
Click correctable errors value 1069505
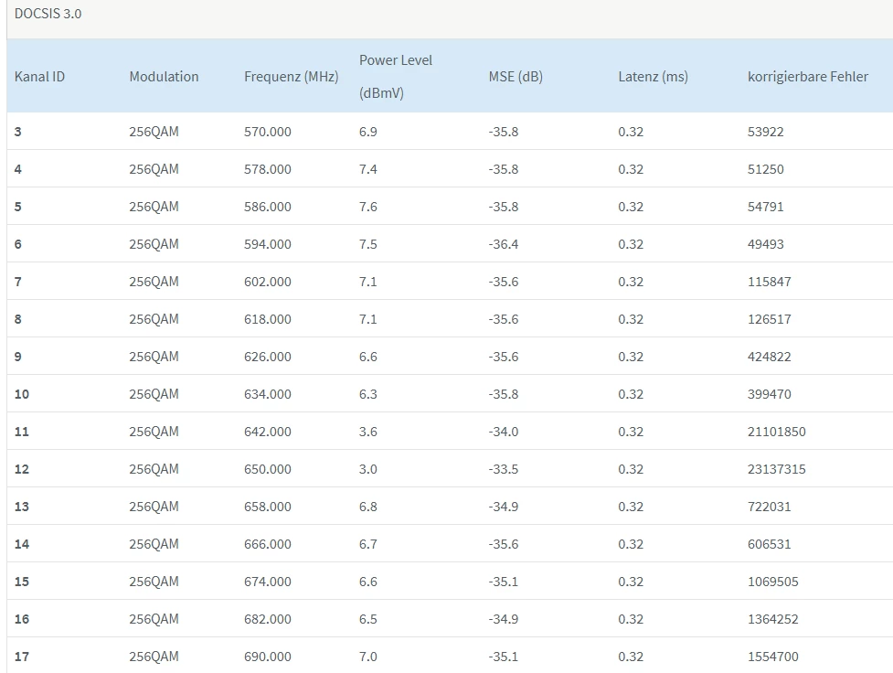[x=773, y=582]
